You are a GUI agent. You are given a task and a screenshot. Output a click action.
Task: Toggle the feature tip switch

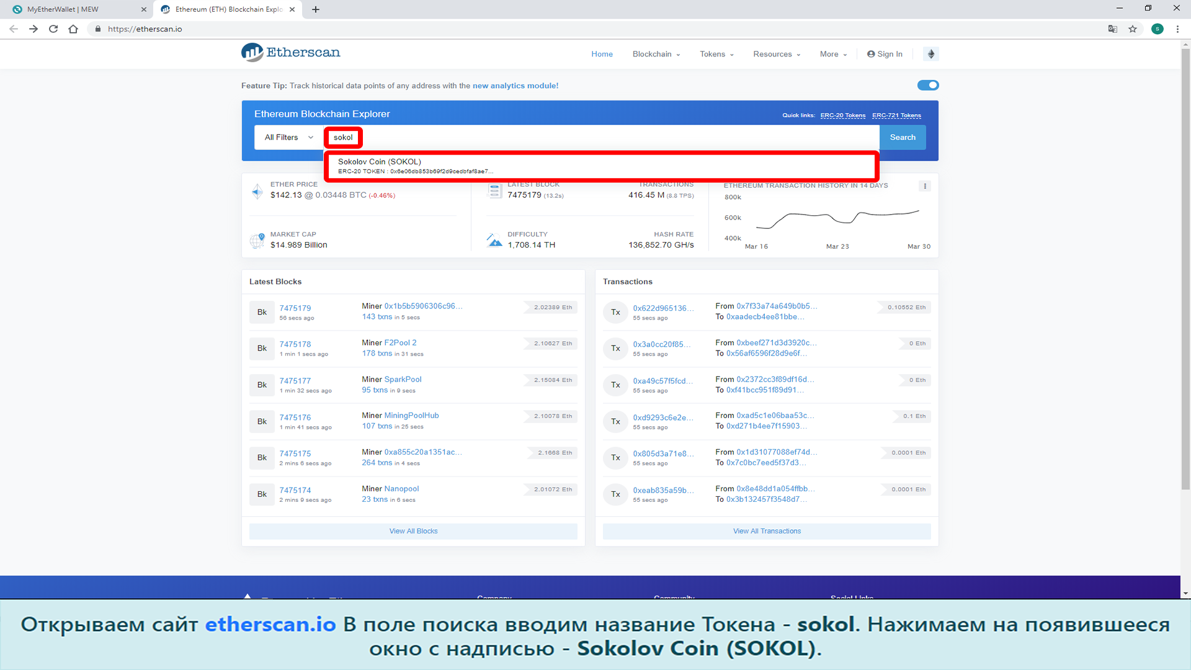928,85
